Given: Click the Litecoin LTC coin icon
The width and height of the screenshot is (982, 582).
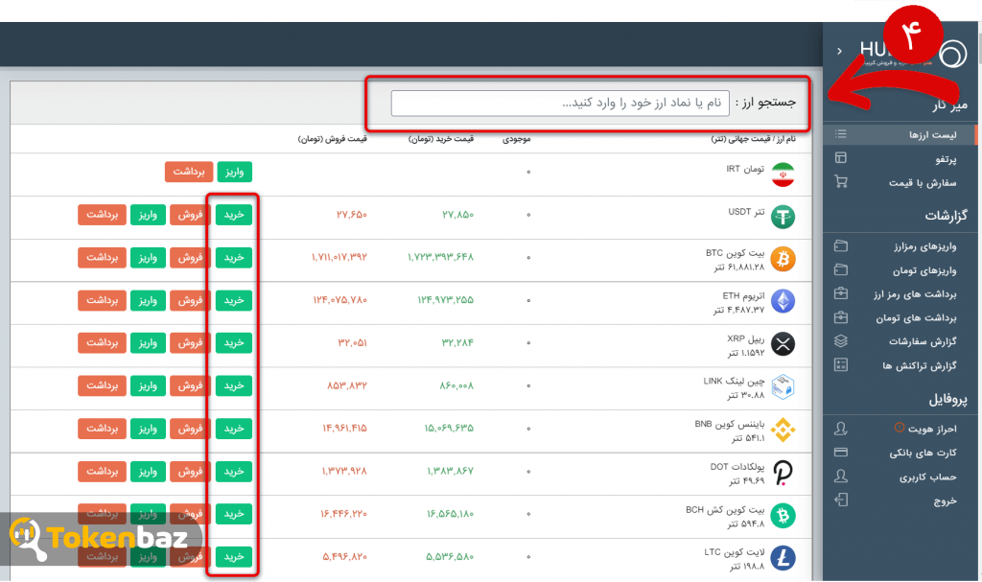Looking at the screenshot, I should tap(783, 558).
